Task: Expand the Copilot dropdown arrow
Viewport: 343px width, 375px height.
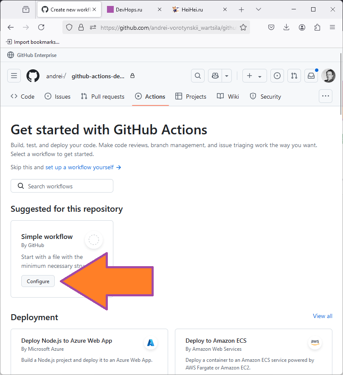Action: click(227, 76)
